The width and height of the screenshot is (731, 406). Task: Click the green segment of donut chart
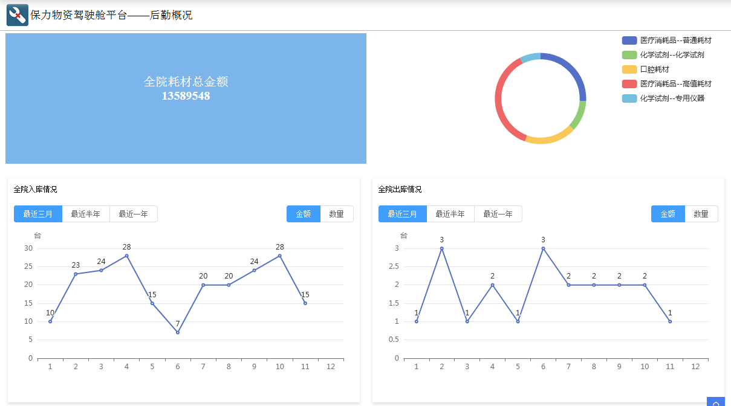pos(580,115)
